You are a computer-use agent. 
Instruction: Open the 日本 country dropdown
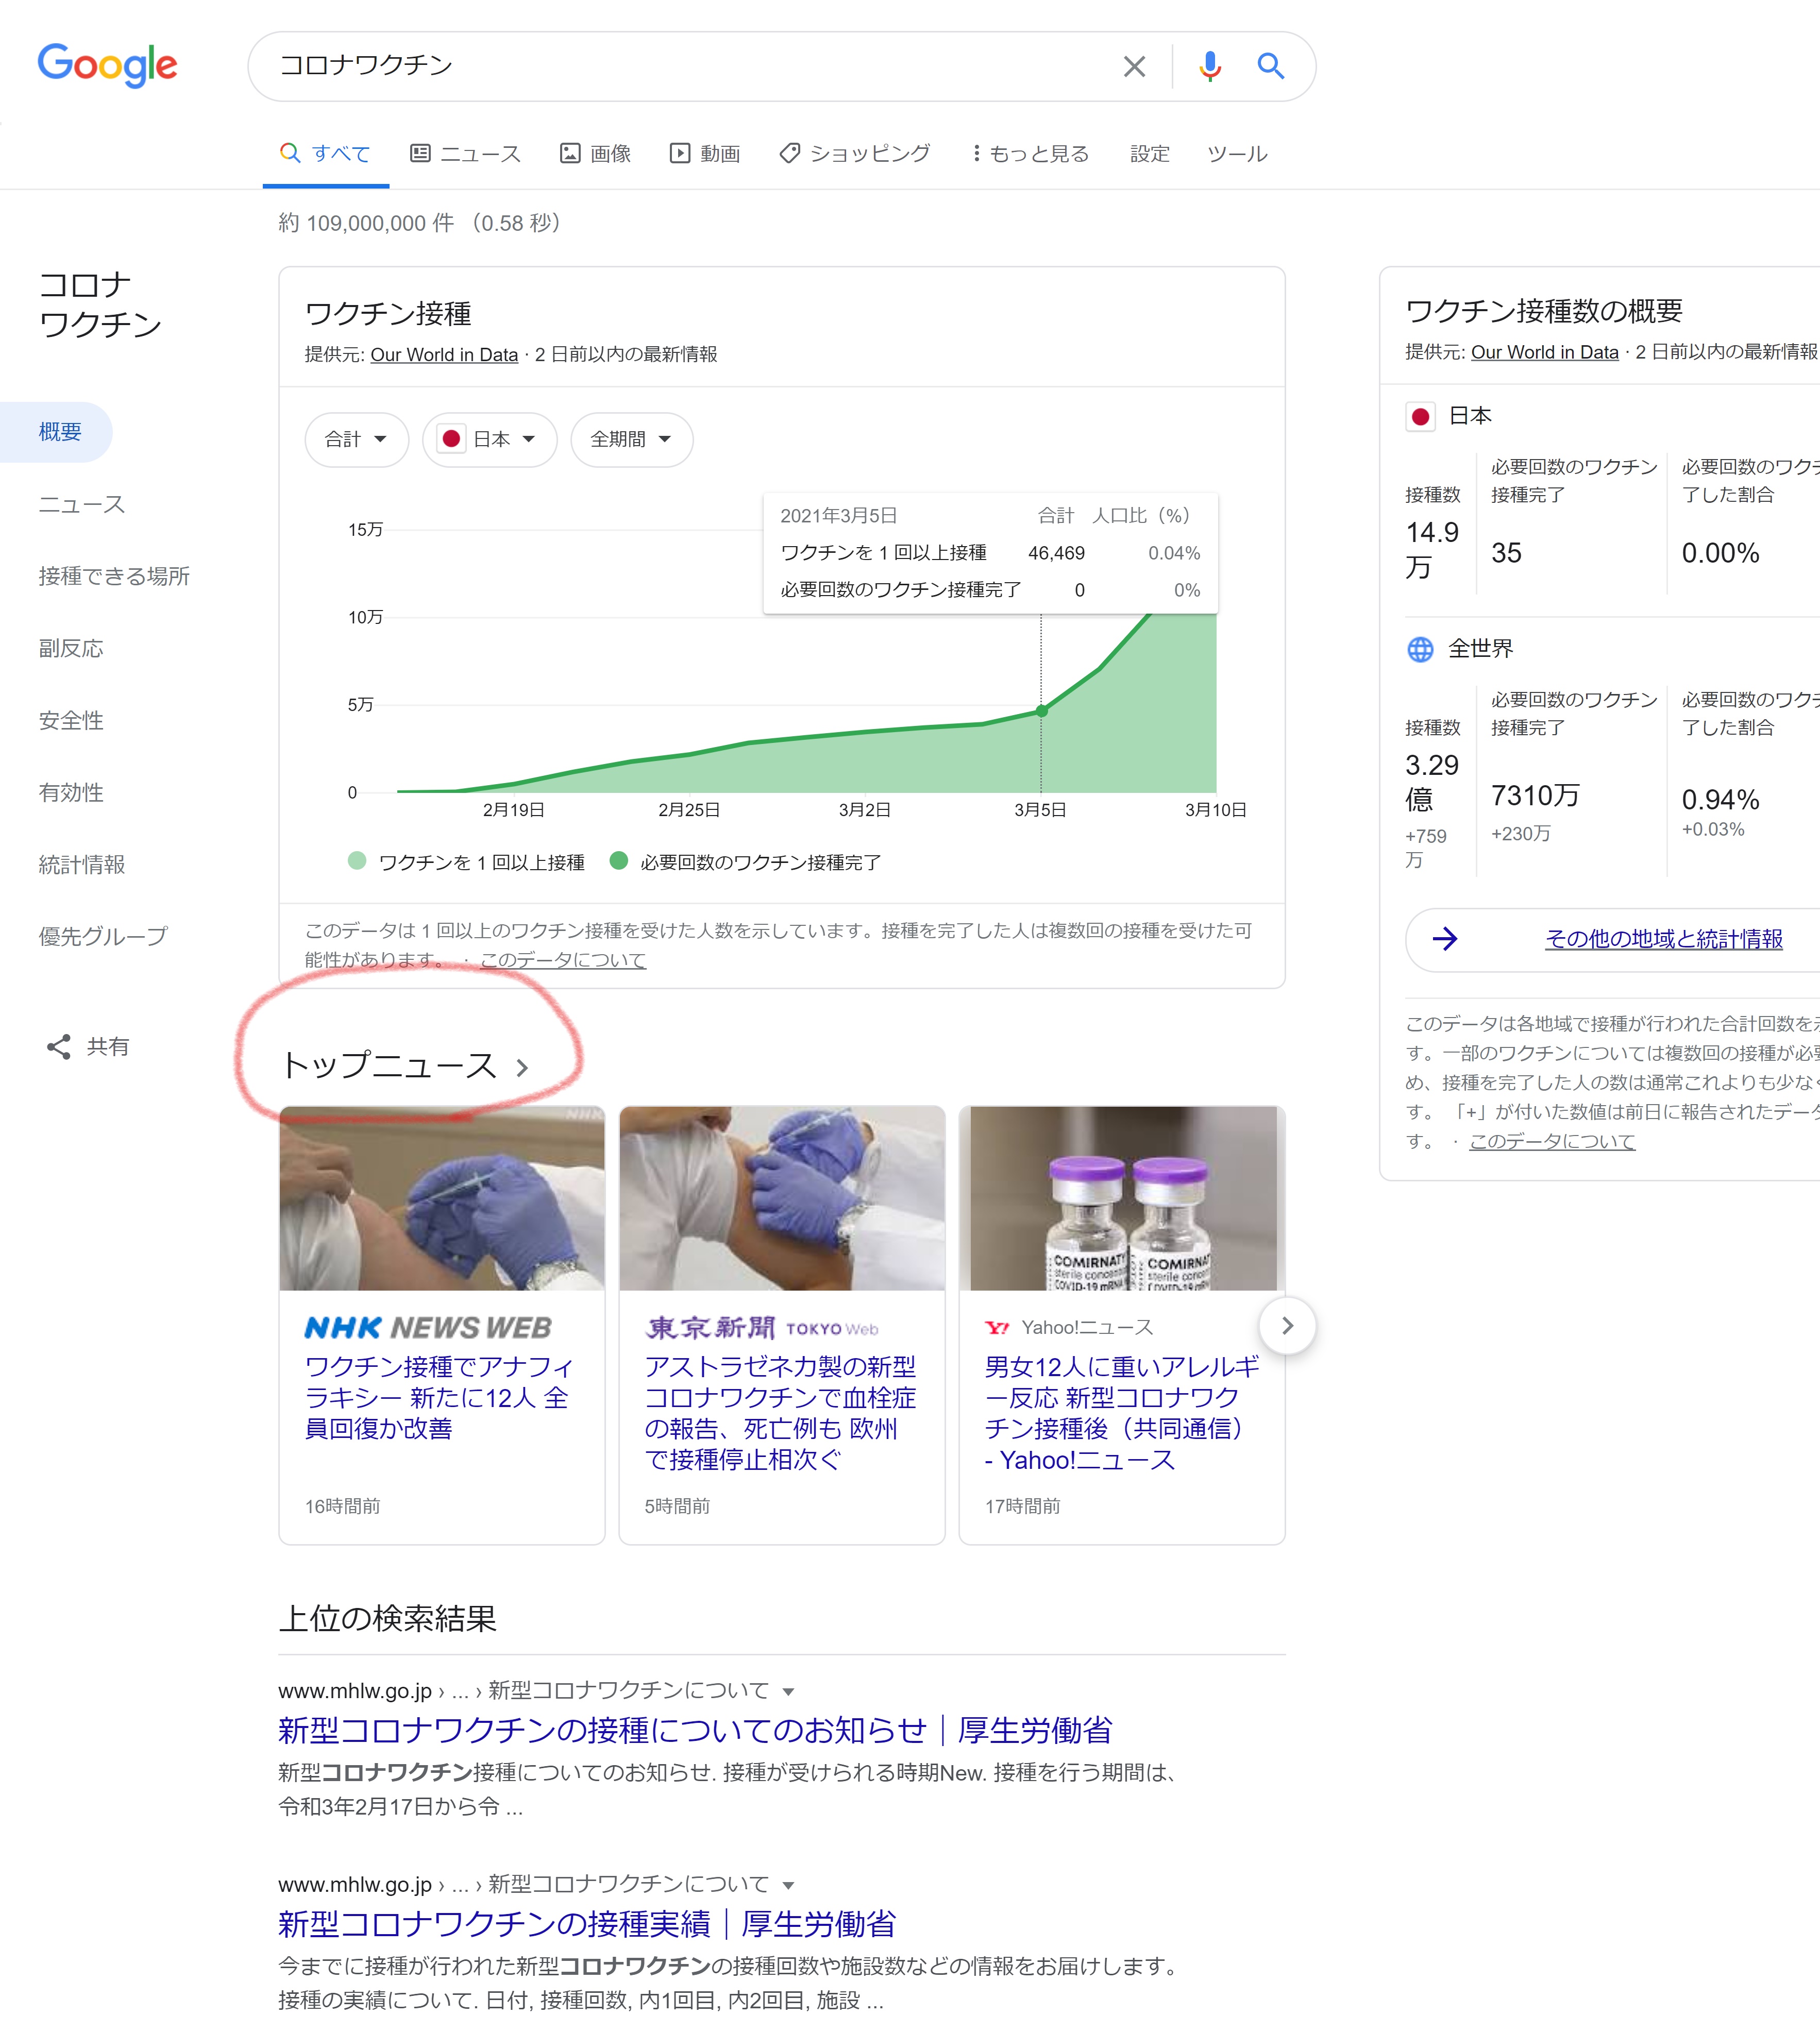490,440
